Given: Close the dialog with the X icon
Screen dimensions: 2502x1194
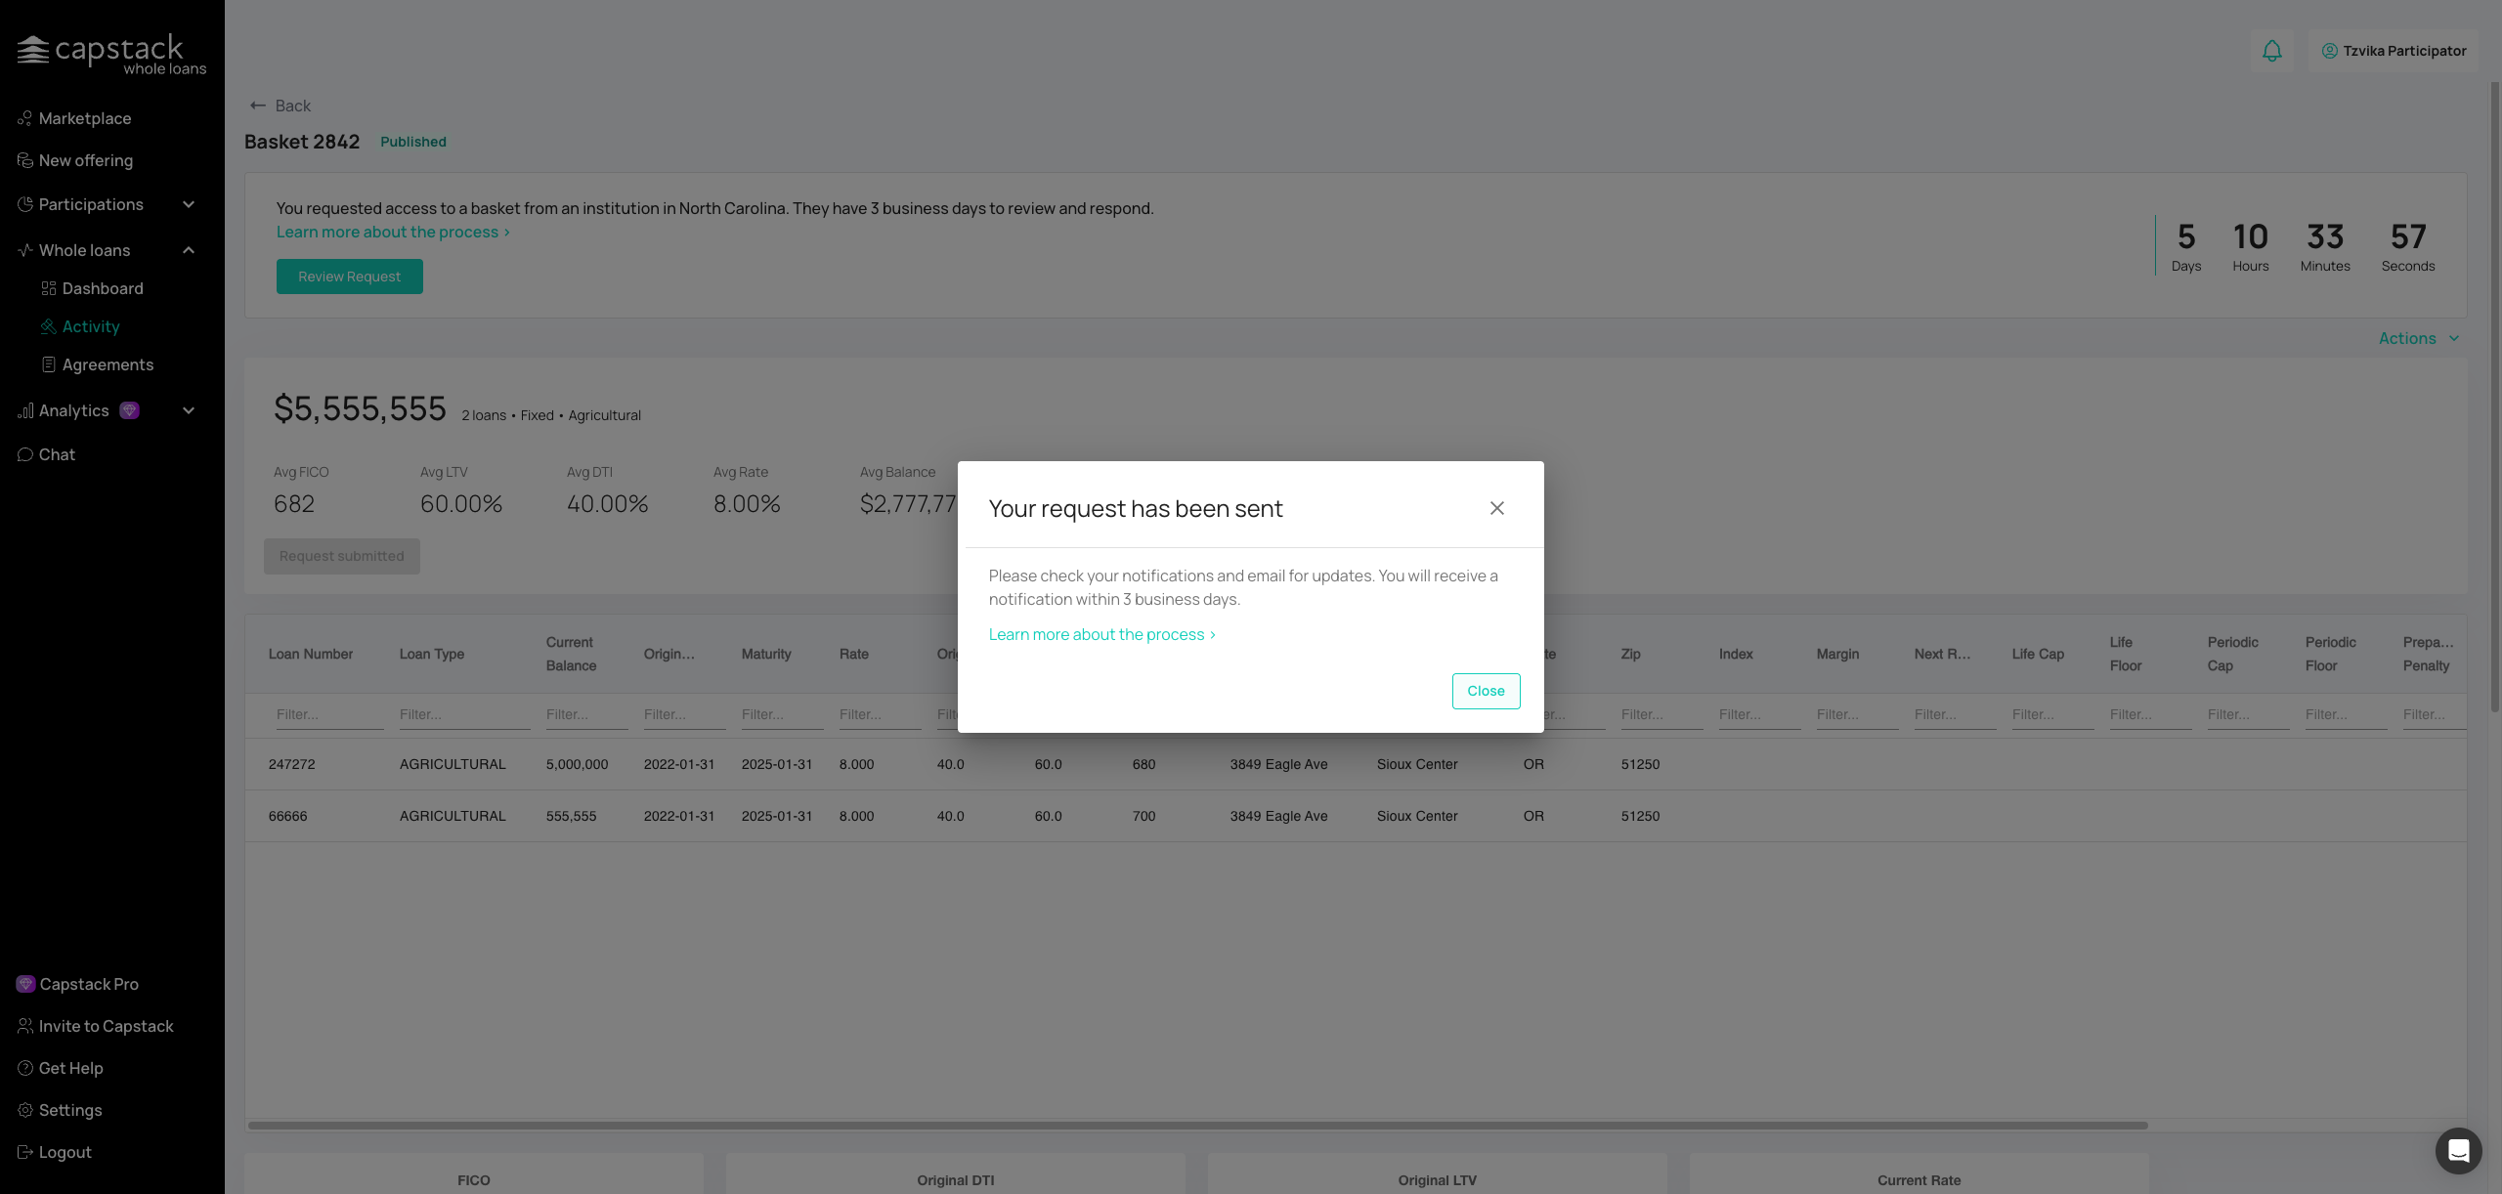Looking at the screenshot, I should [1496, 508].
